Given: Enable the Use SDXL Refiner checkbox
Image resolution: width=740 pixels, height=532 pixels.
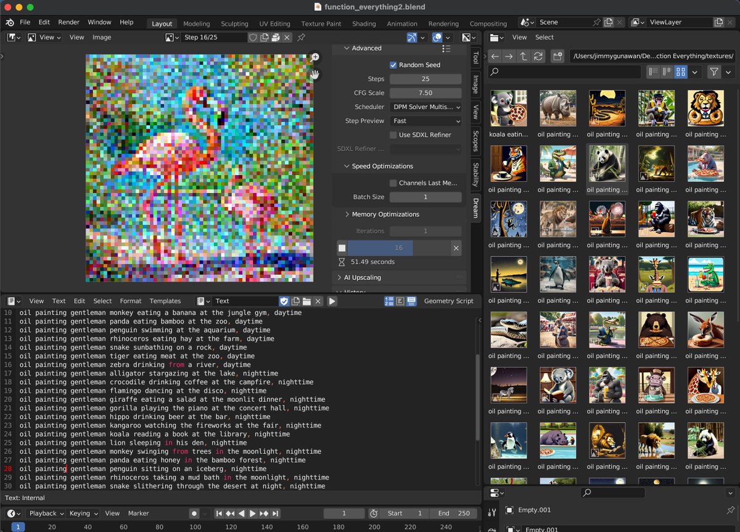Looking at the screenshot, I should [x=393, y=135].
